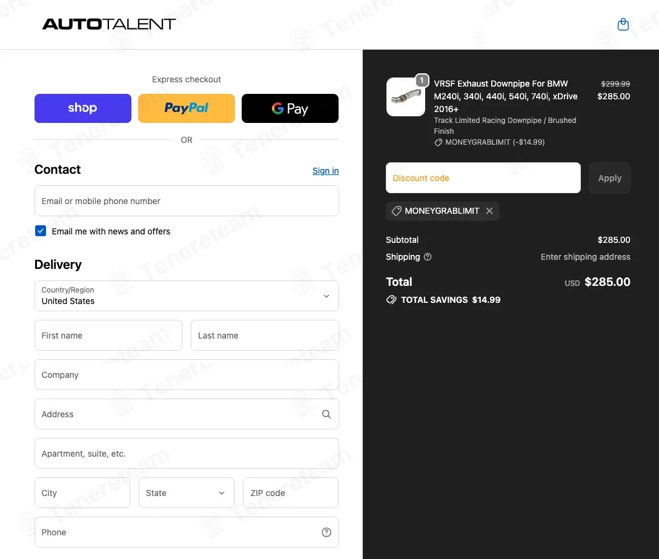Click the MONEYGRABLIMIT (-$14.99) line text
This screenshot has width=659, height=559.
click(x=495, y=142)
